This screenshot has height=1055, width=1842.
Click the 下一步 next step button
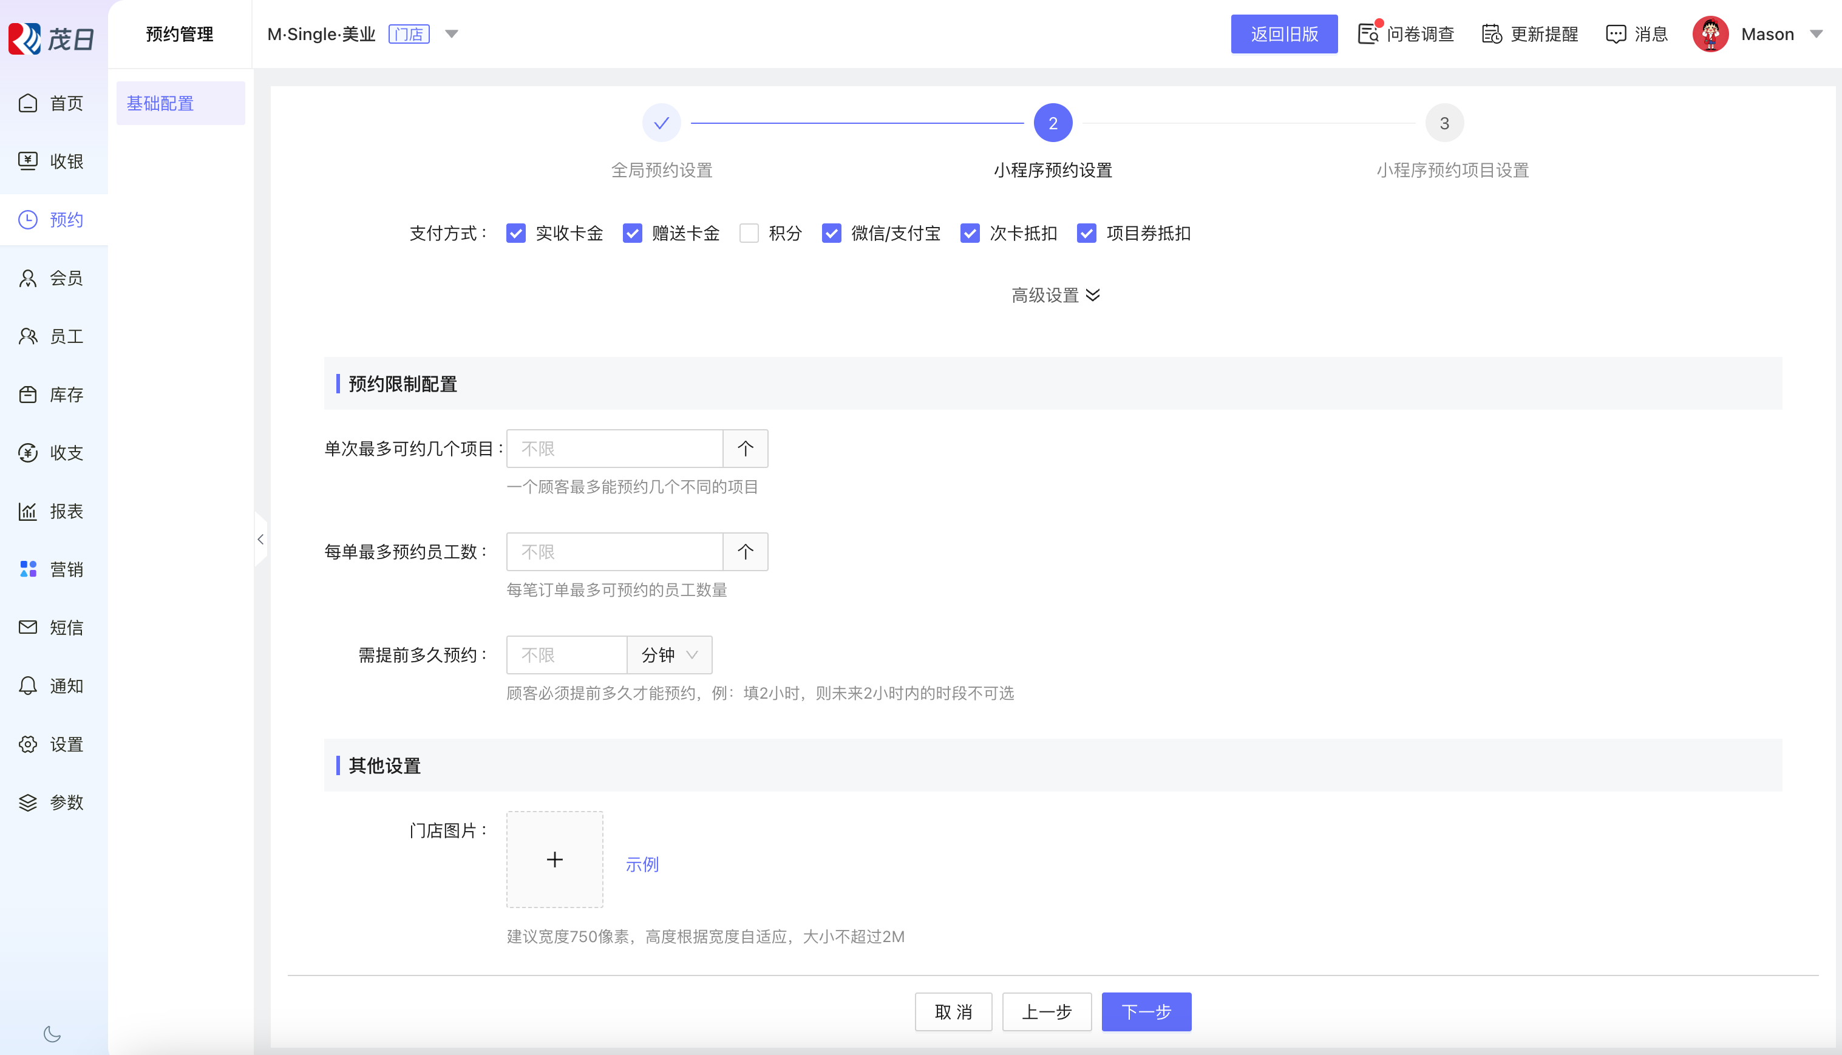pos(1146,1011)
